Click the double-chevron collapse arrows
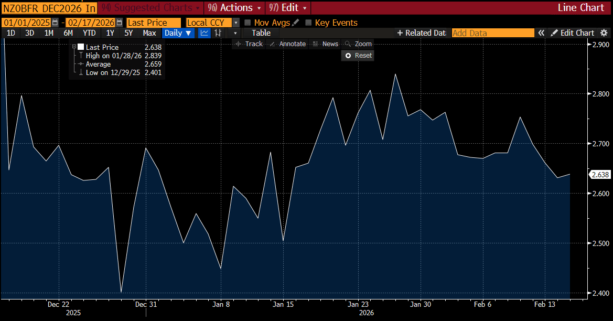The height and width of the screenshot is (321, 613). coord(541,33)
